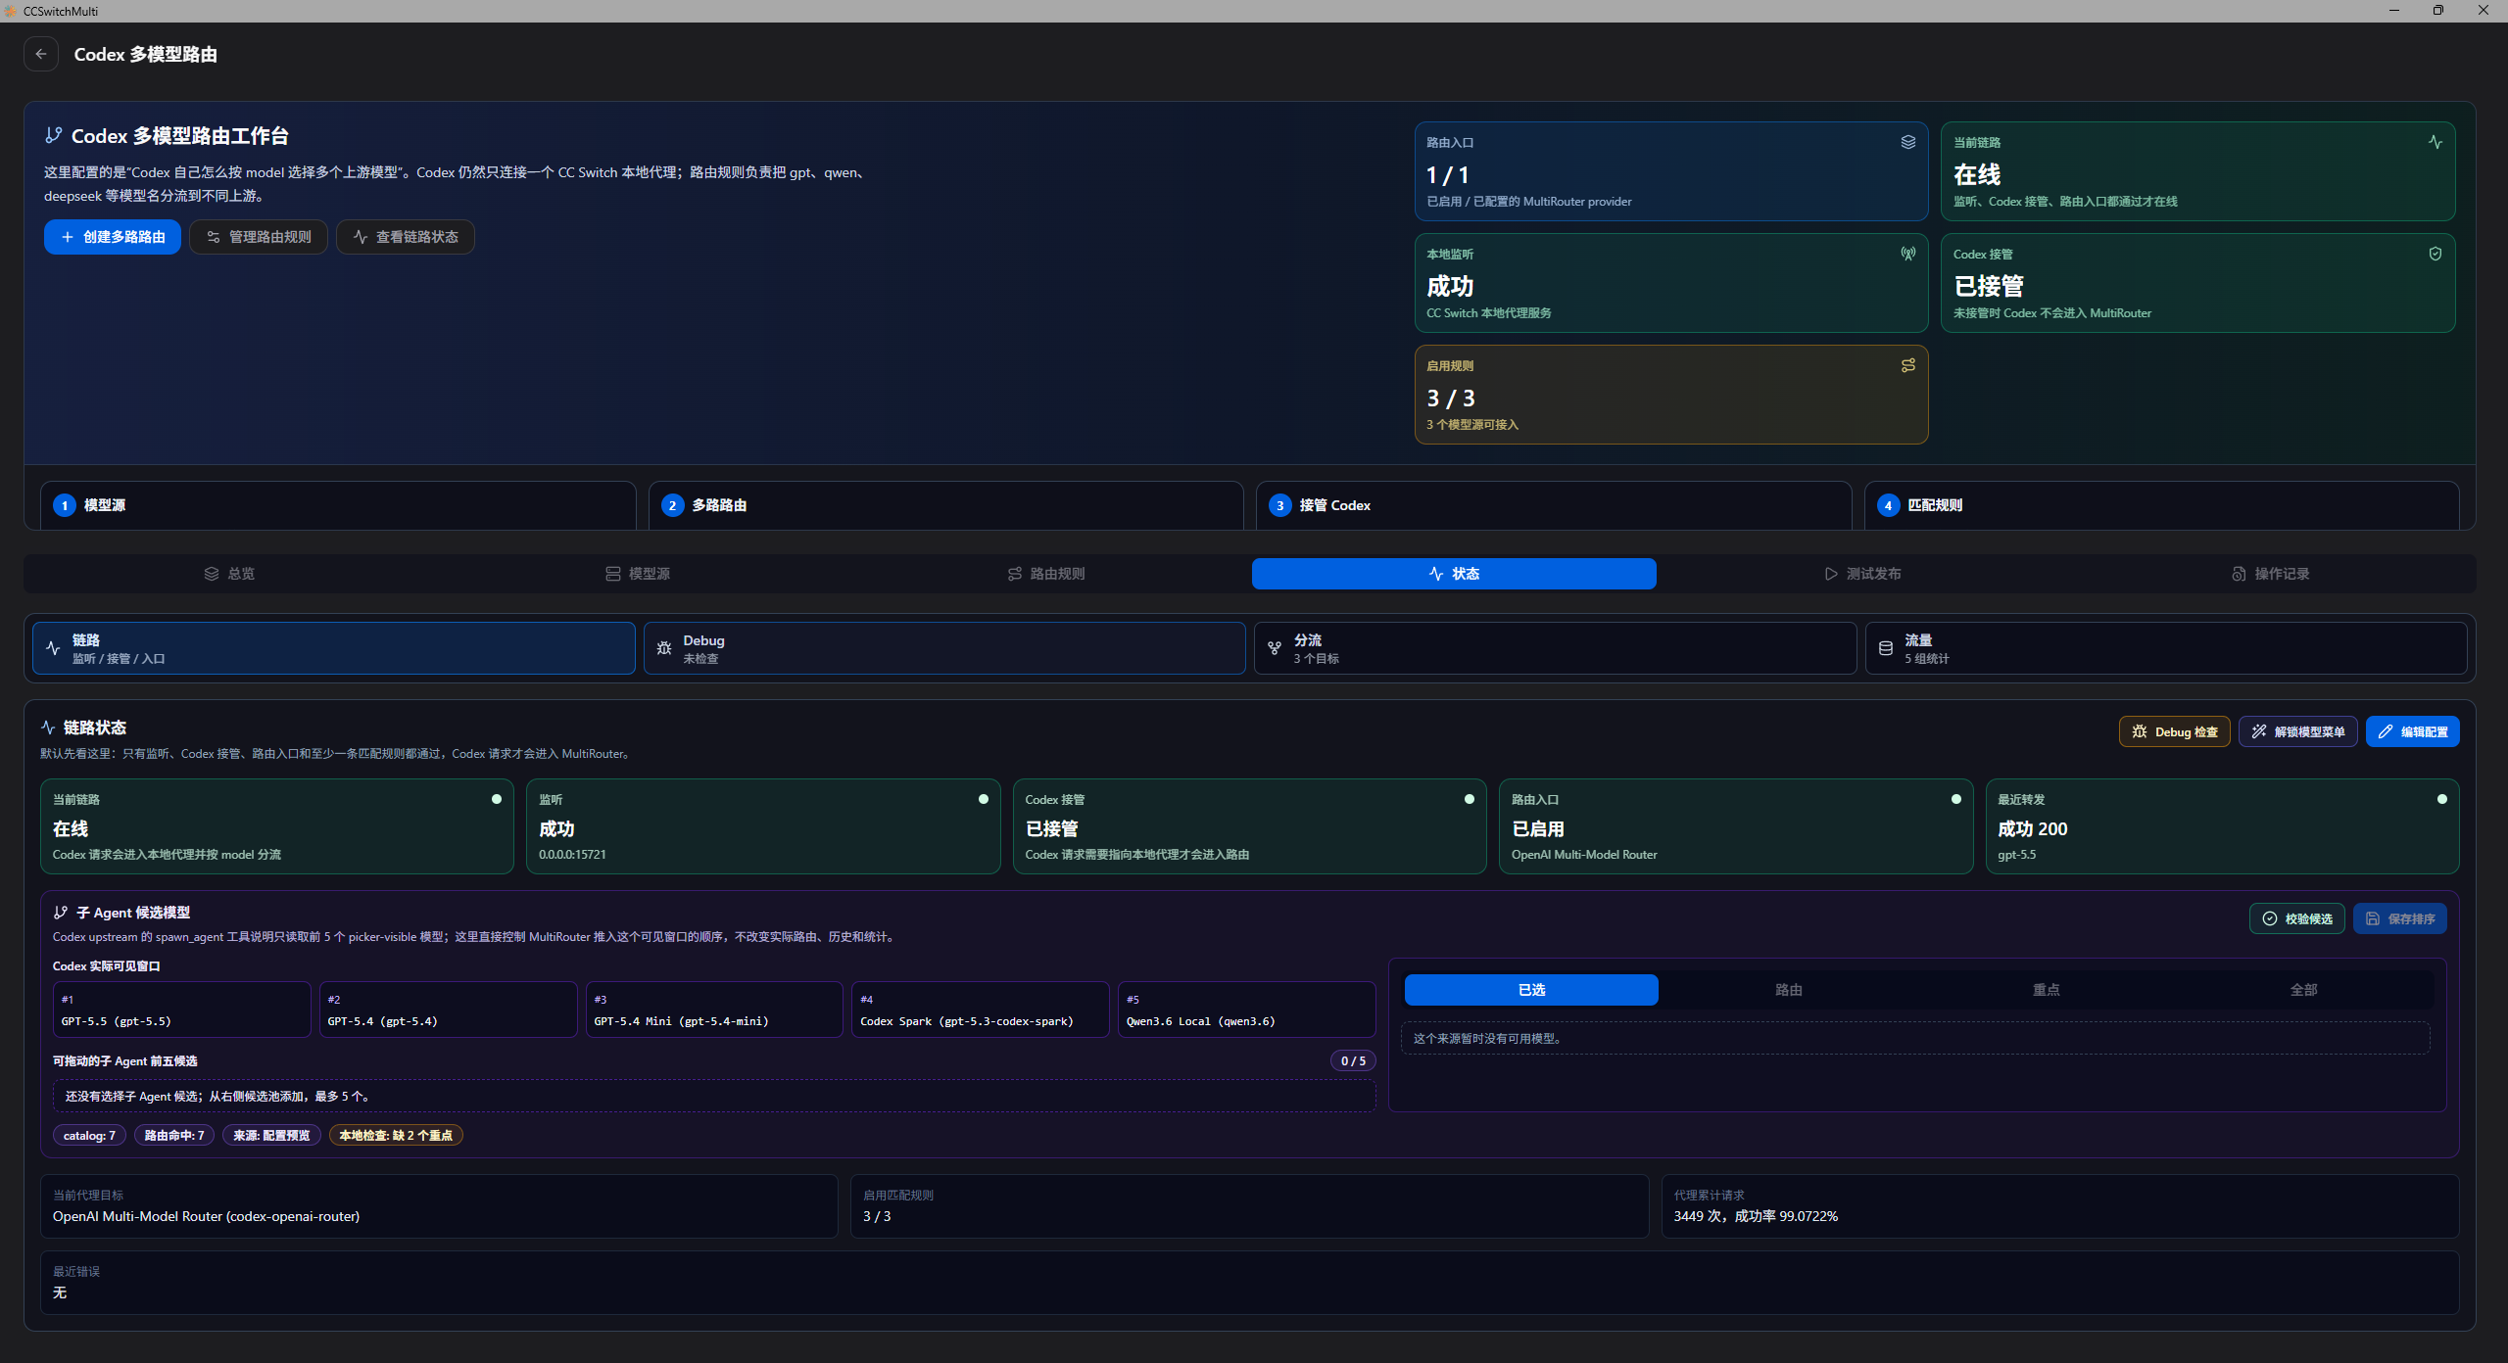Click the status dot on 路由入口 已启用 card
Viewport: 2508px width, 1363px height.
point(1956,799)
